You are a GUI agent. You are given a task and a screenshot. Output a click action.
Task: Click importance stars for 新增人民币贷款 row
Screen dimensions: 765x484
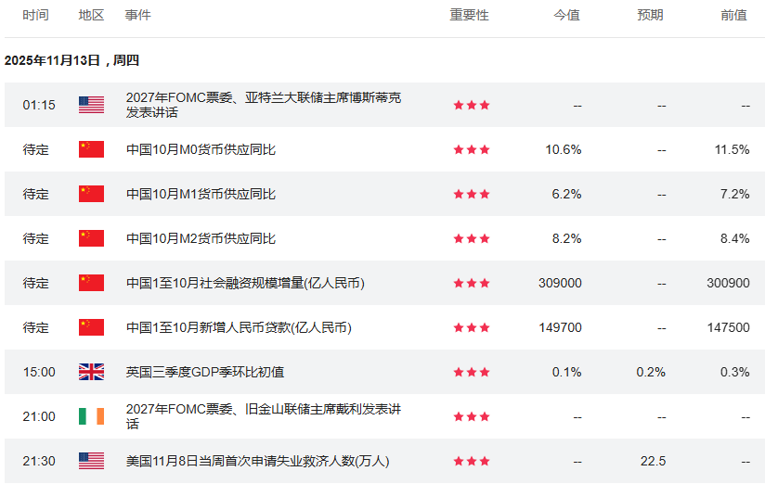[x=472, y=328]
